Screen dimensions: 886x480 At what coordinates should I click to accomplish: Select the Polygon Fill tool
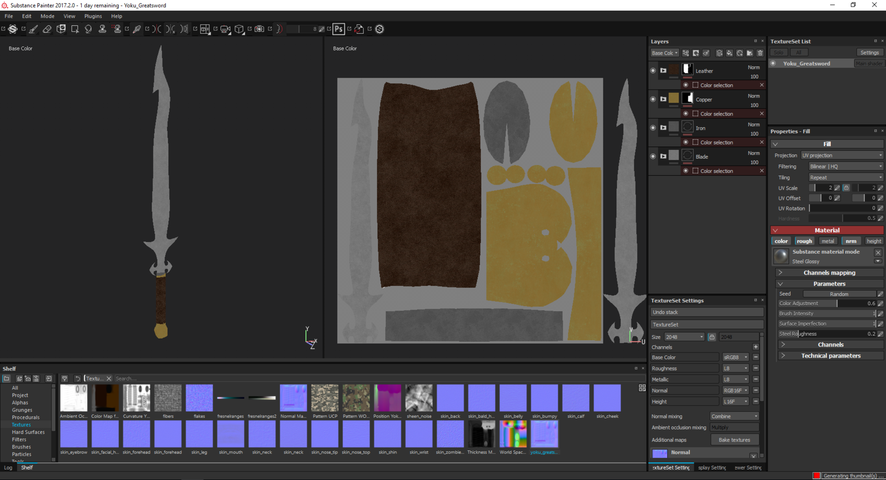point(75,29)
